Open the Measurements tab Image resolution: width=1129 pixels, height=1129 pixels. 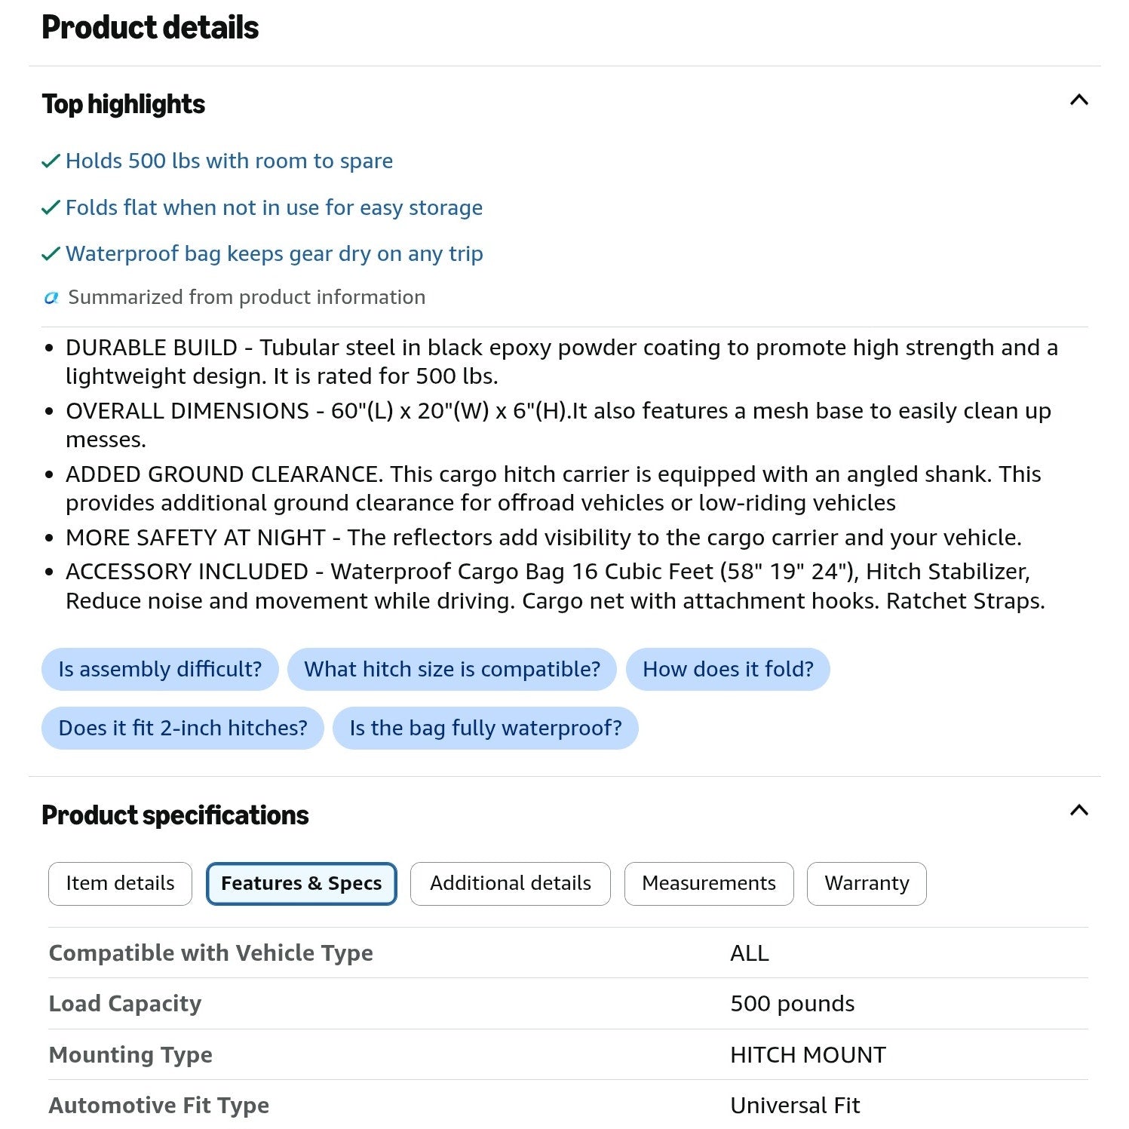point(709,883)
